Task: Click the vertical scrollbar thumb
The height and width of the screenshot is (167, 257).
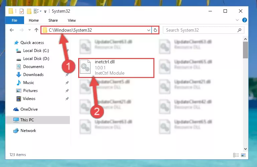Action: 245,50
